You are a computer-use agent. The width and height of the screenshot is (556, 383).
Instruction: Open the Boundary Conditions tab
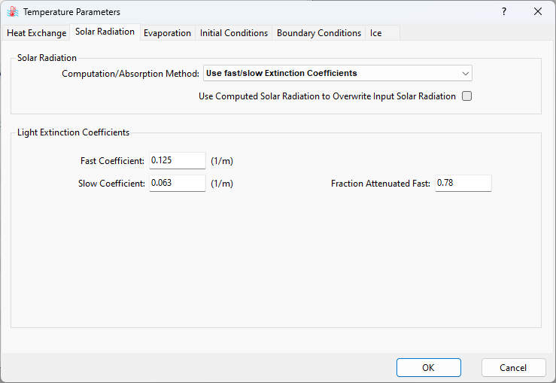319,33
